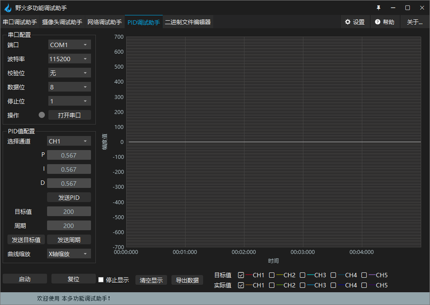Click the -700 y-axis tick label
Viewport: 430px width, 305px height.
click(118, 247)
